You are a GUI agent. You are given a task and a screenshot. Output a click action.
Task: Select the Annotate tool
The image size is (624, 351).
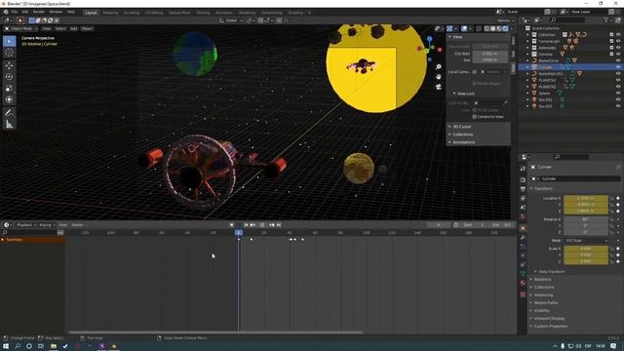point(9,113)
